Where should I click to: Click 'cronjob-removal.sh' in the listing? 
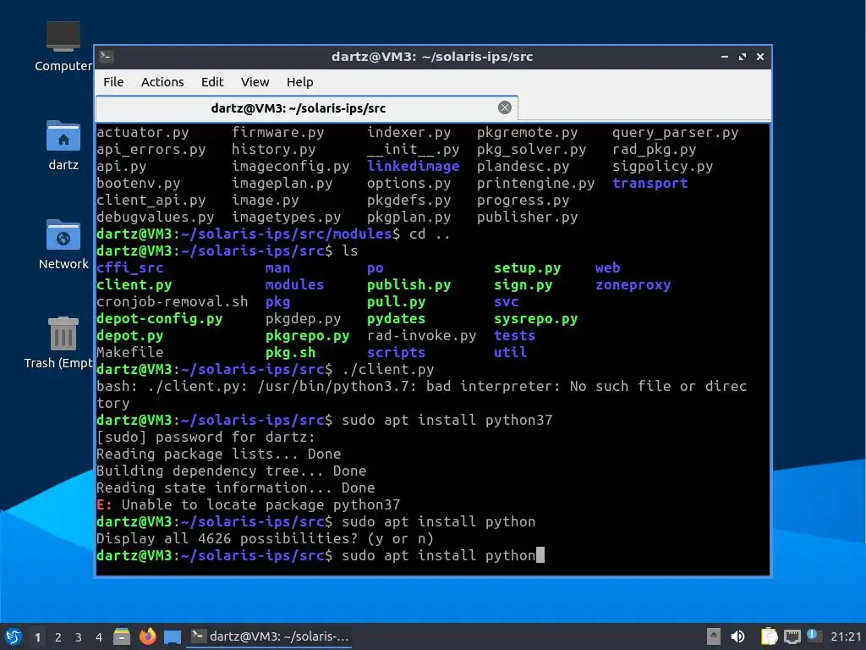pos(173,302)
